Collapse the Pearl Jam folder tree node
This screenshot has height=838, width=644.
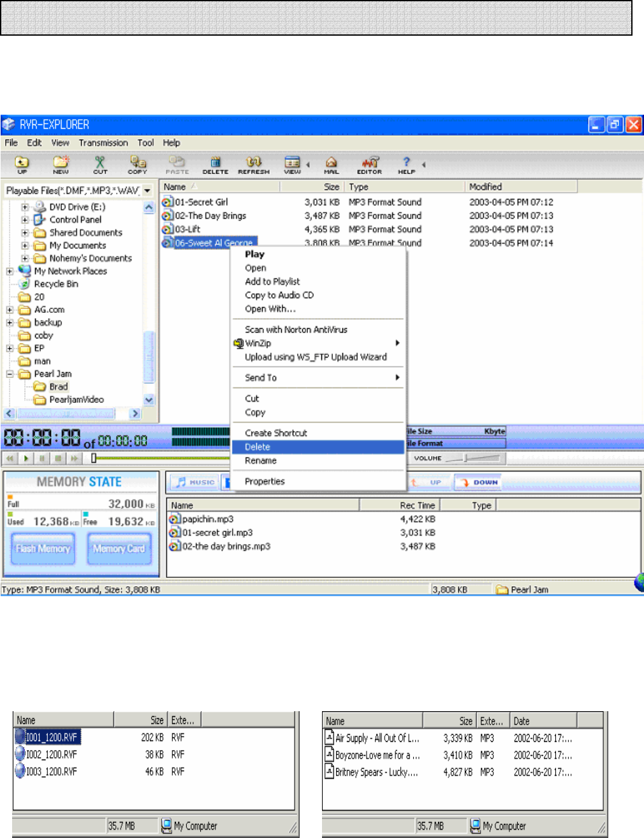tap(10, 374)
